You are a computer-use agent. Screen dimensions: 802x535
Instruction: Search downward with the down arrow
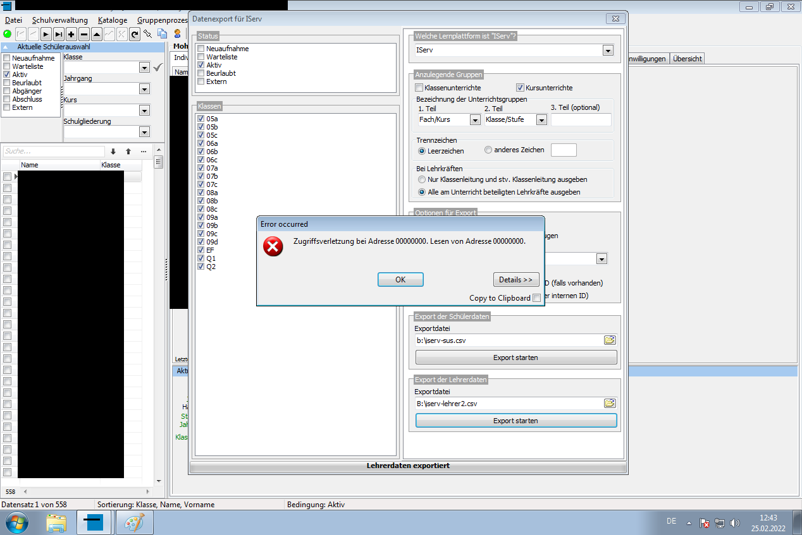click(x=113, y=152)
